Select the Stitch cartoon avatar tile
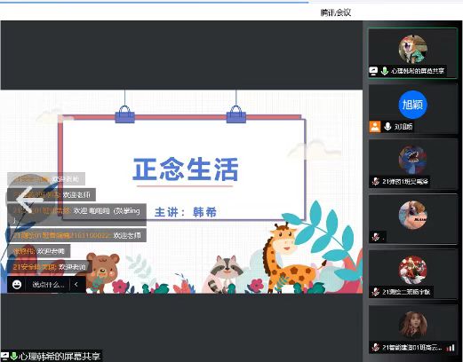This screenshot has width=463, height=362. 412,160
